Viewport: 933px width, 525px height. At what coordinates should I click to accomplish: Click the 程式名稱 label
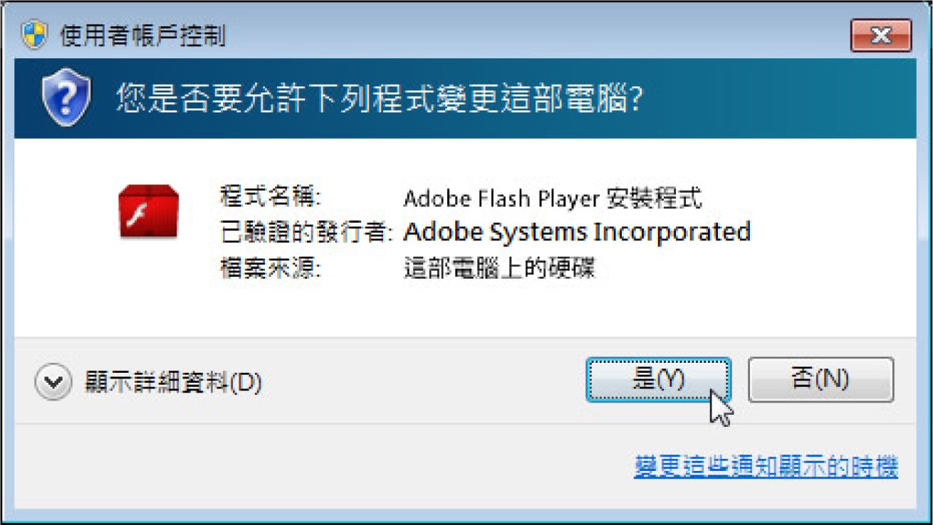[x=271, y=197]
